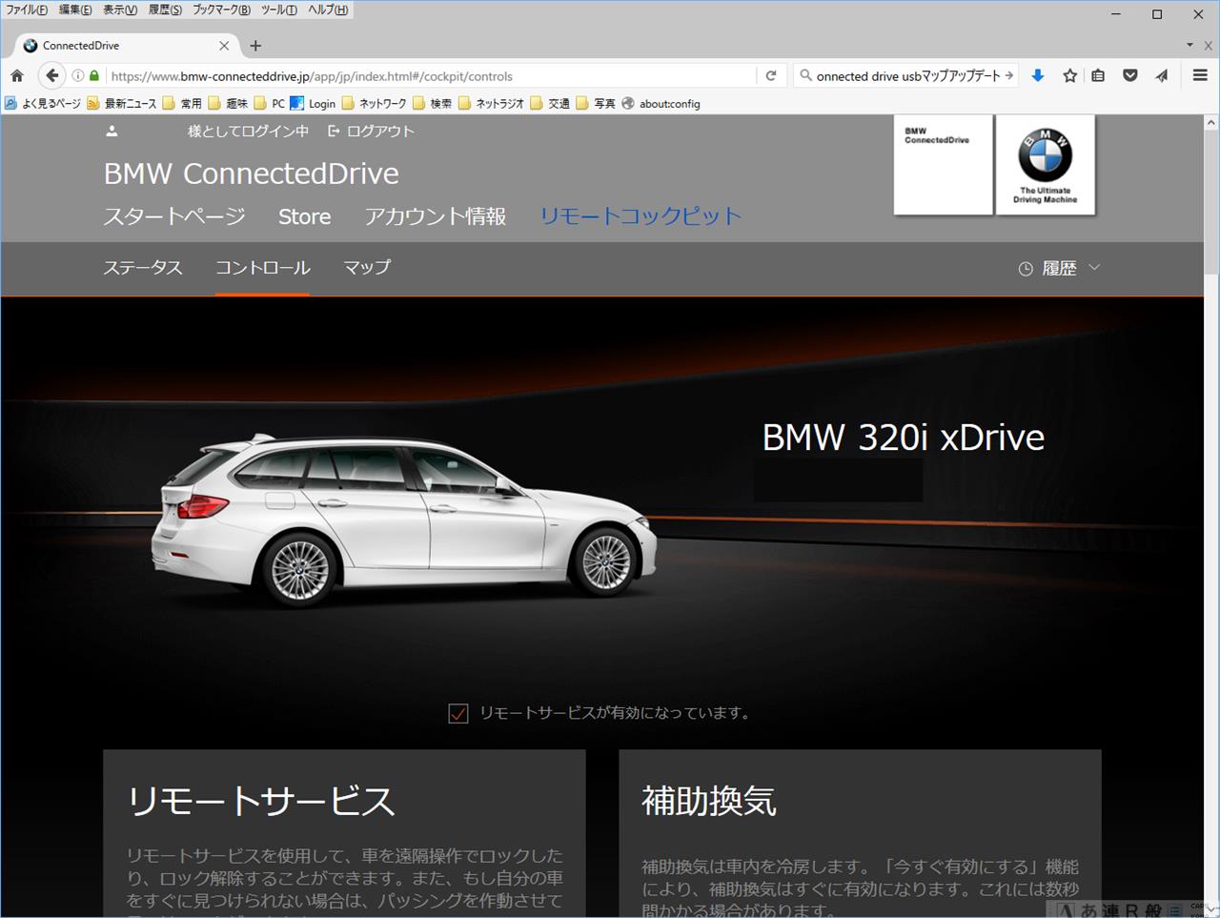The image size is (1220, 918).
Task: Open the ブックマーク menu
Action: click(x=221, y=10)
